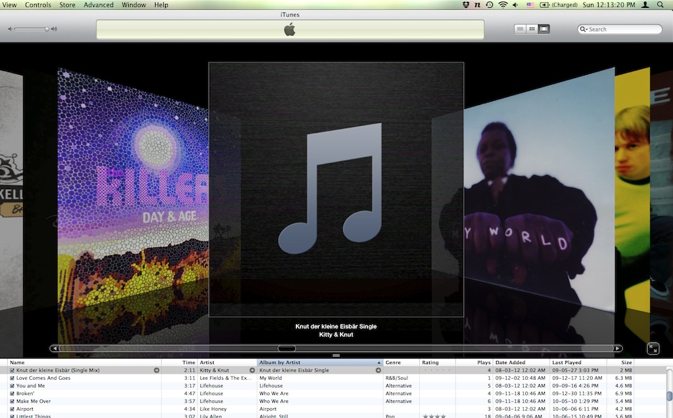The image size is (673, 418).
Task: Open the Store menu
Action: (x=67, y=5)
